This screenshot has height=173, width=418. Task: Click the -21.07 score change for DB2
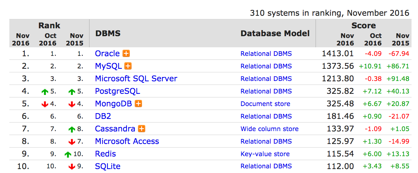coord(399,116)
